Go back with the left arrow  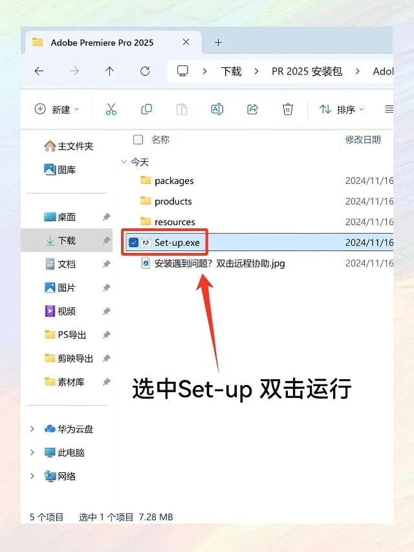[39, 71]
